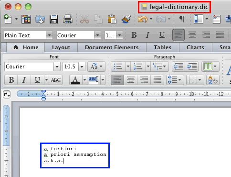Toggle Bold in the ribbon Font group
231x177 pixels.
tap(11, 80)
